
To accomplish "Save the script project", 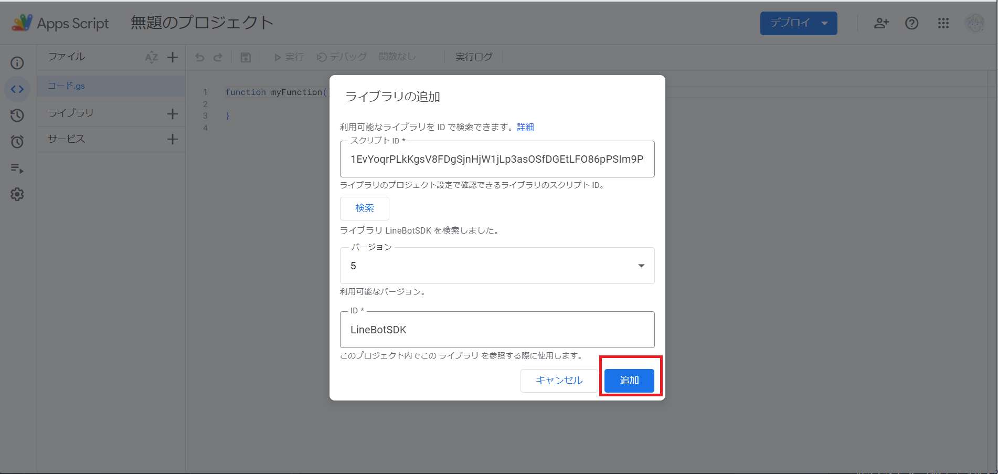I will (246, 57).
